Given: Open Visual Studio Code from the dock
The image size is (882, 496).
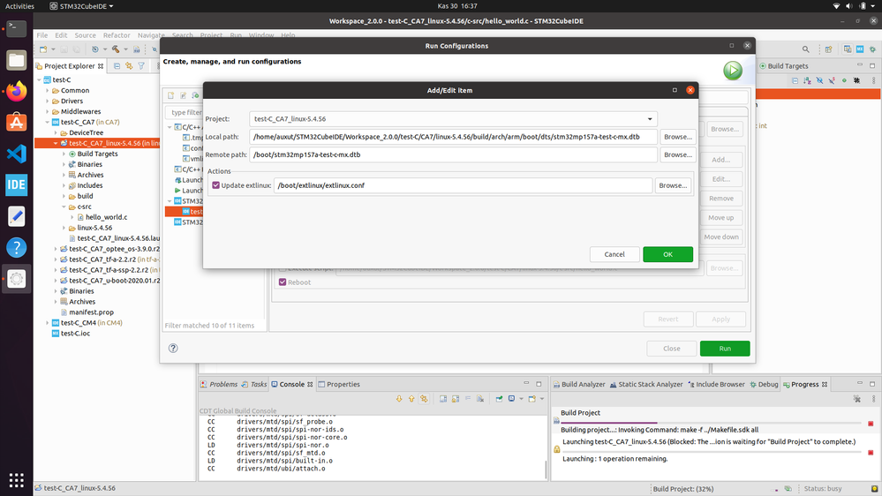Looking at the screenshot, I should click(16, 154).
